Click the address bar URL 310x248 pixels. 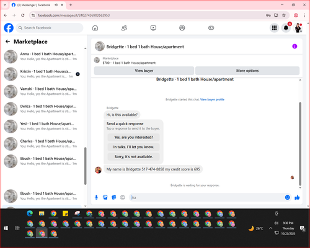point(74,15)
